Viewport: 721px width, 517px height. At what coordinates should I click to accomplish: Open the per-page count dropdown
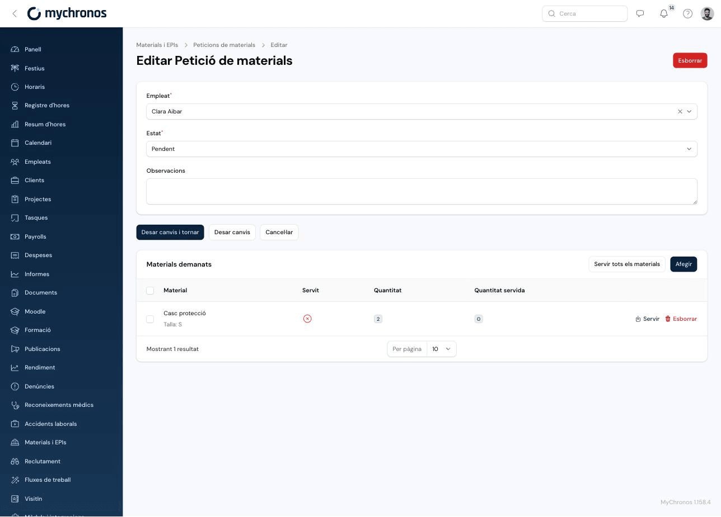click(441, 349)
